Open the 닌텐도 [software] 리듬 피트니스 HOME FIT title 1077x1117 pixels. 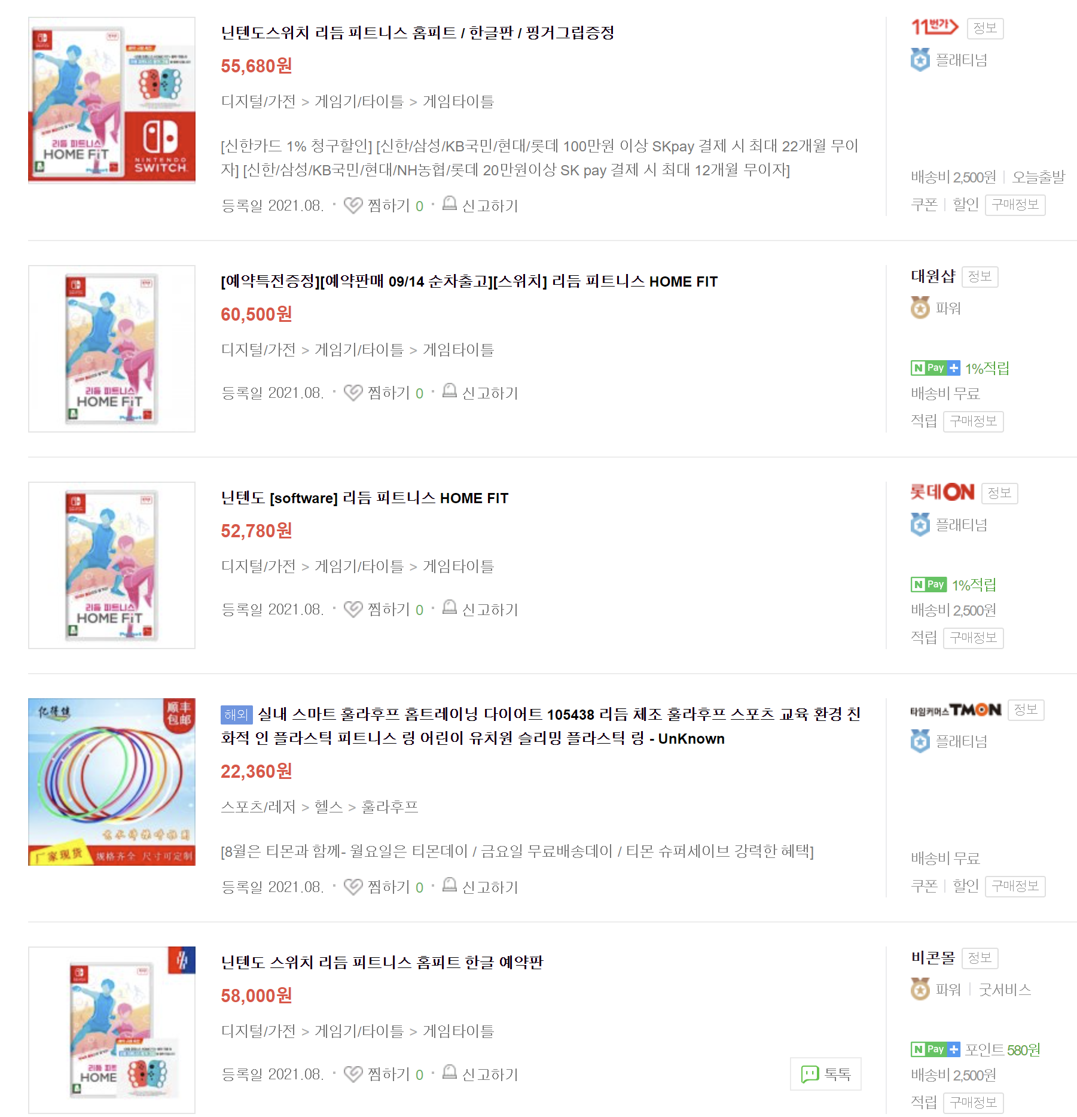365,498
